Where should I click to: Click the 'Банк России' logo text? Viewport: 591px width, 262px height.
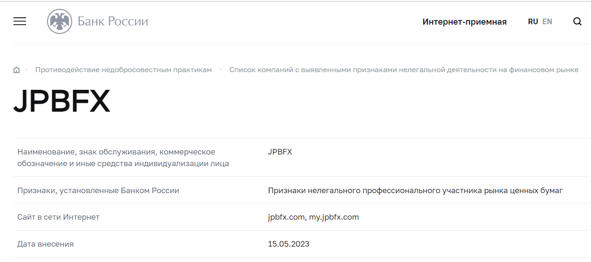point(113,21)
